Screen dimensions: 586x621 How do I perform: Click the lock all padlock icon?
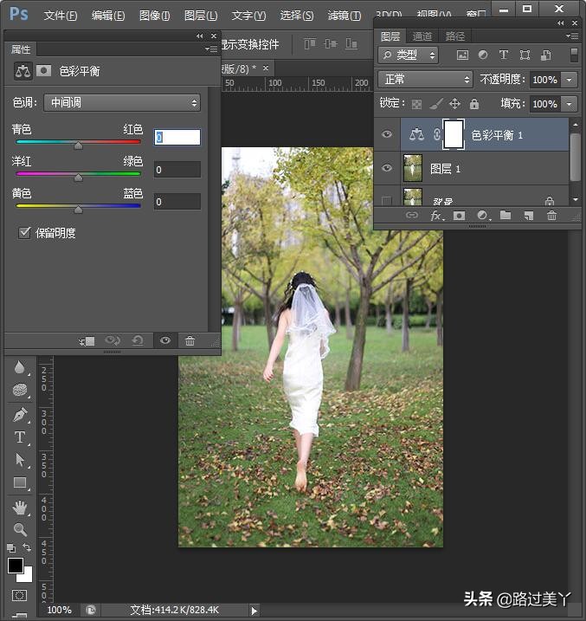(x=473, y=104)
